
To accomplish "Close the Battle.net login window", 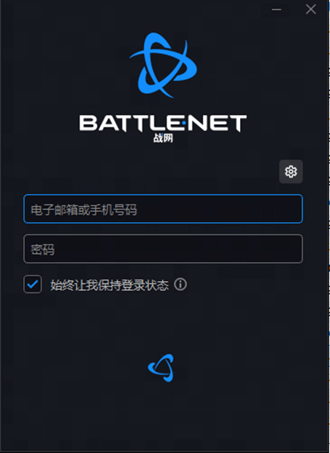I will point(311,10).
